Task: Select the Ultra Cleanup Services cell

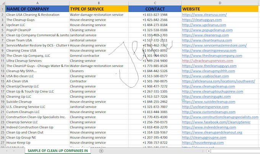Action: click(37, 61)
